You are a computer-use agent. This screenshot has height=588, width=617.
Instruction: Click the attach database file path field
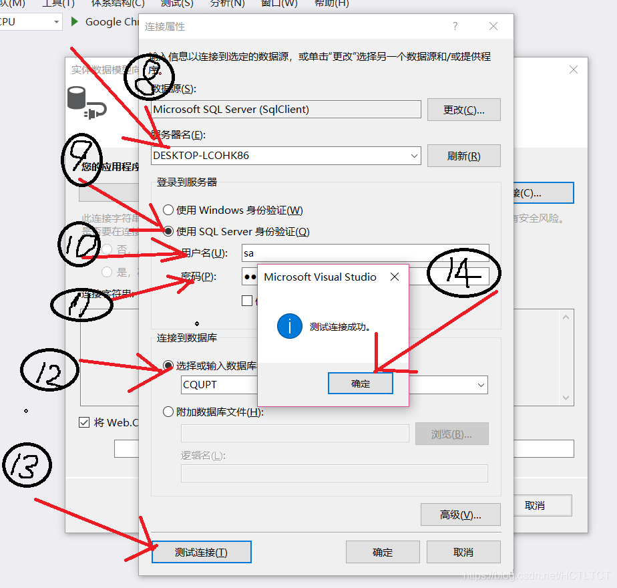tap(295, 434)
